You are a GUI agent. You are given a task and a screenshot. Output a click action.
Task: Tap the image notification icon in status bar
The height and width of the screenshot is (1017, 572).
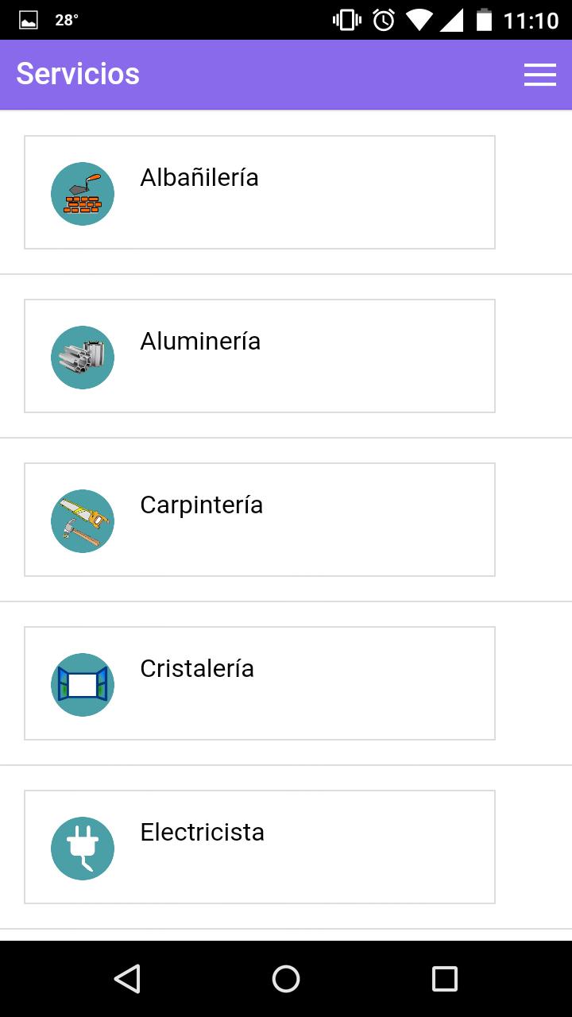tap(29, 21)
